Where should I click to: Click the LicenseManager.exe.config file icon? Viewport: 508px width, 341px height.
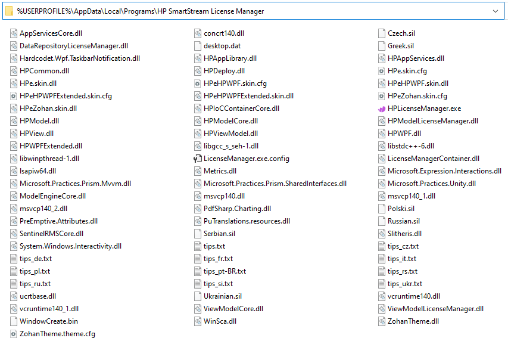pyautogui.click(x=198, y=159)
